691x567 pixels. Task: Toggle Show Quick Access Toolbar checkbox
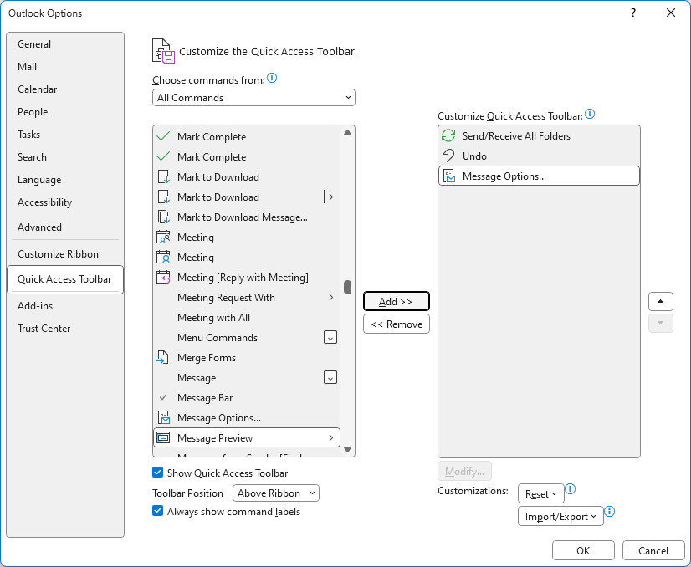(x=157, y=472)
